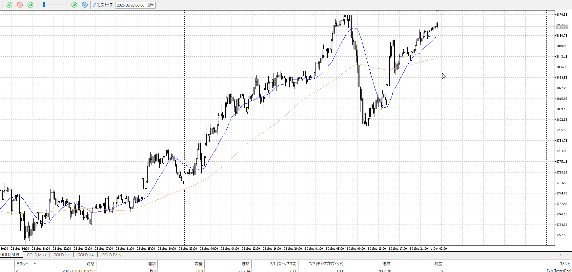Select the GOLD,M15 chart tab
Viewport: 572px width, 272px height.
click(x=10, y=255)
